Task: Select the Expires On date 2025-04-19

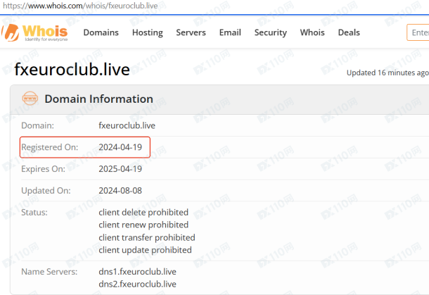Action: [120, 169]
